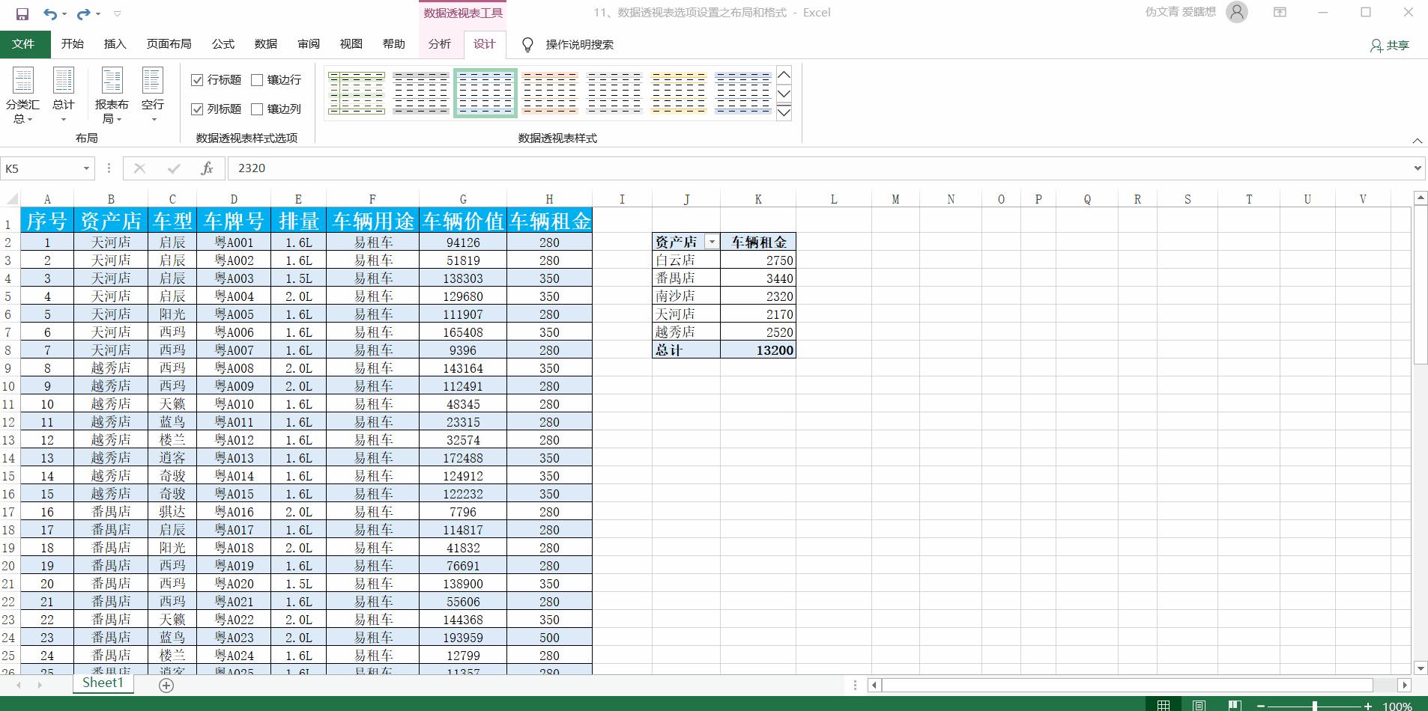Apply the yellow-accent pivot table style

(x=679, y=93)
